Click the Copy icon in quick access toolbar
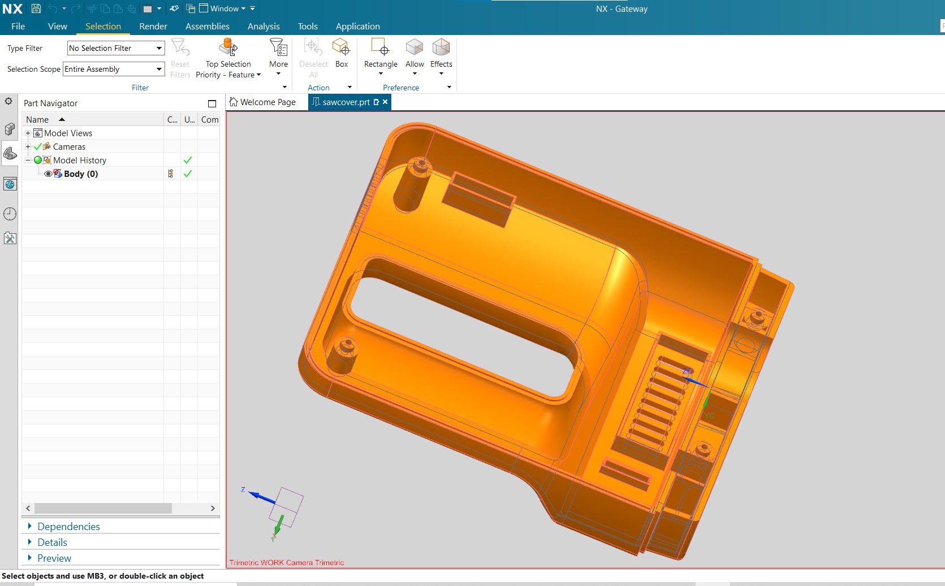Image resolution: width=945 pixels, height=586 pixels. [105, 8]
